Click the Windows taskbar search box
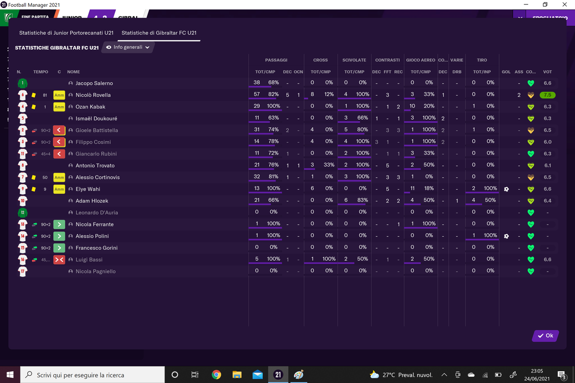 [92, 375]
